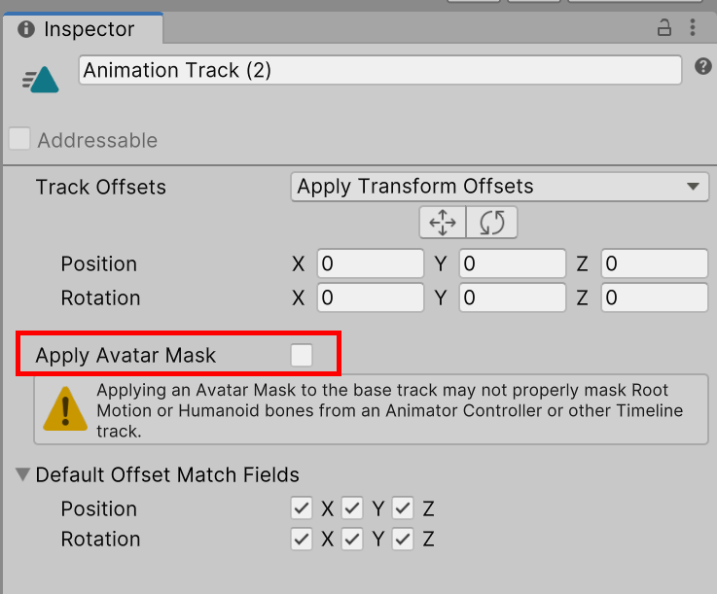Click the help question mark icon
717x594 pixels.
[x=702, y=67]
